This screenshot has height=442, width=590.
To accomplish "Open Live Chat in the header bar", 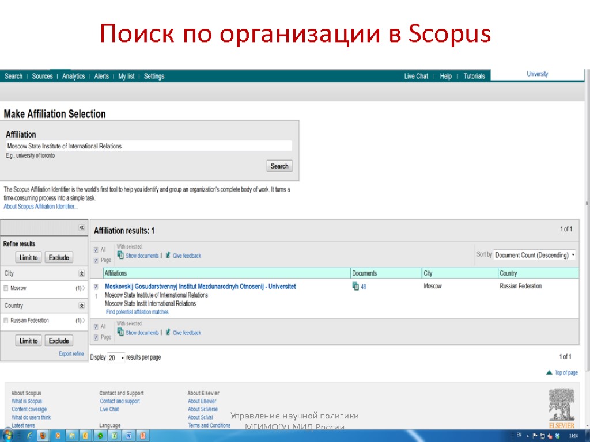I will [x=416, y=77].
